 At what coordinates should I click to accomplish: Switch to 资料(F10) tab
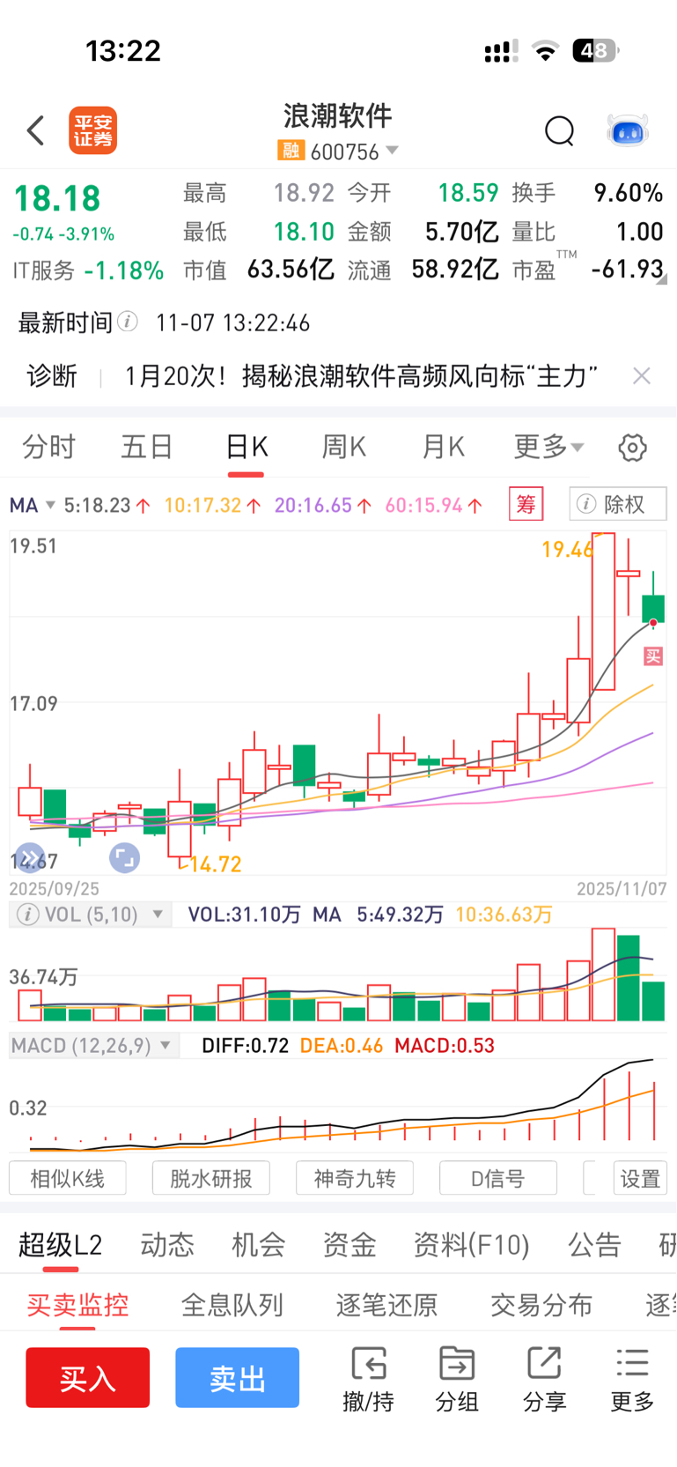[x=472, y=1244]
